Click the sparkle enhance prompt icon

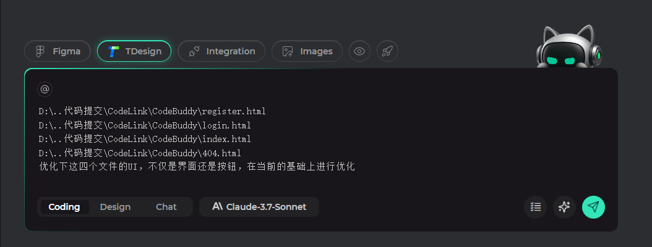click(x=564, y=207)
